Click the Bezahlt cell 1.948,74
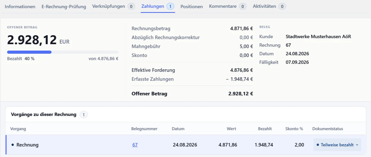Image resolution: width=371 pixels, height=157 pixels. pyautogui.click(x=264, y=145)
